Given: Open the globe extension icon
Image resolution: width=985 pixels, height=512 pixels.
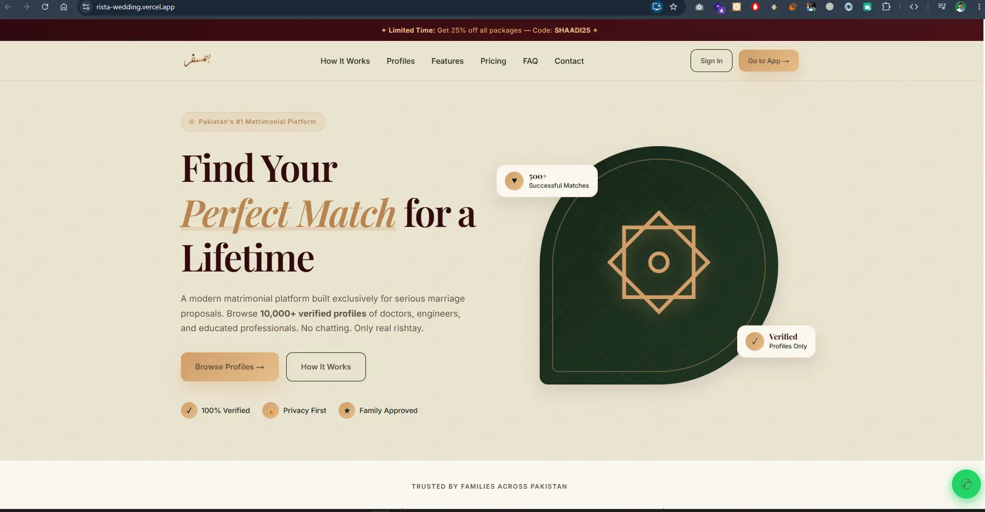Looking at the screenshot, I should point(830,7).
